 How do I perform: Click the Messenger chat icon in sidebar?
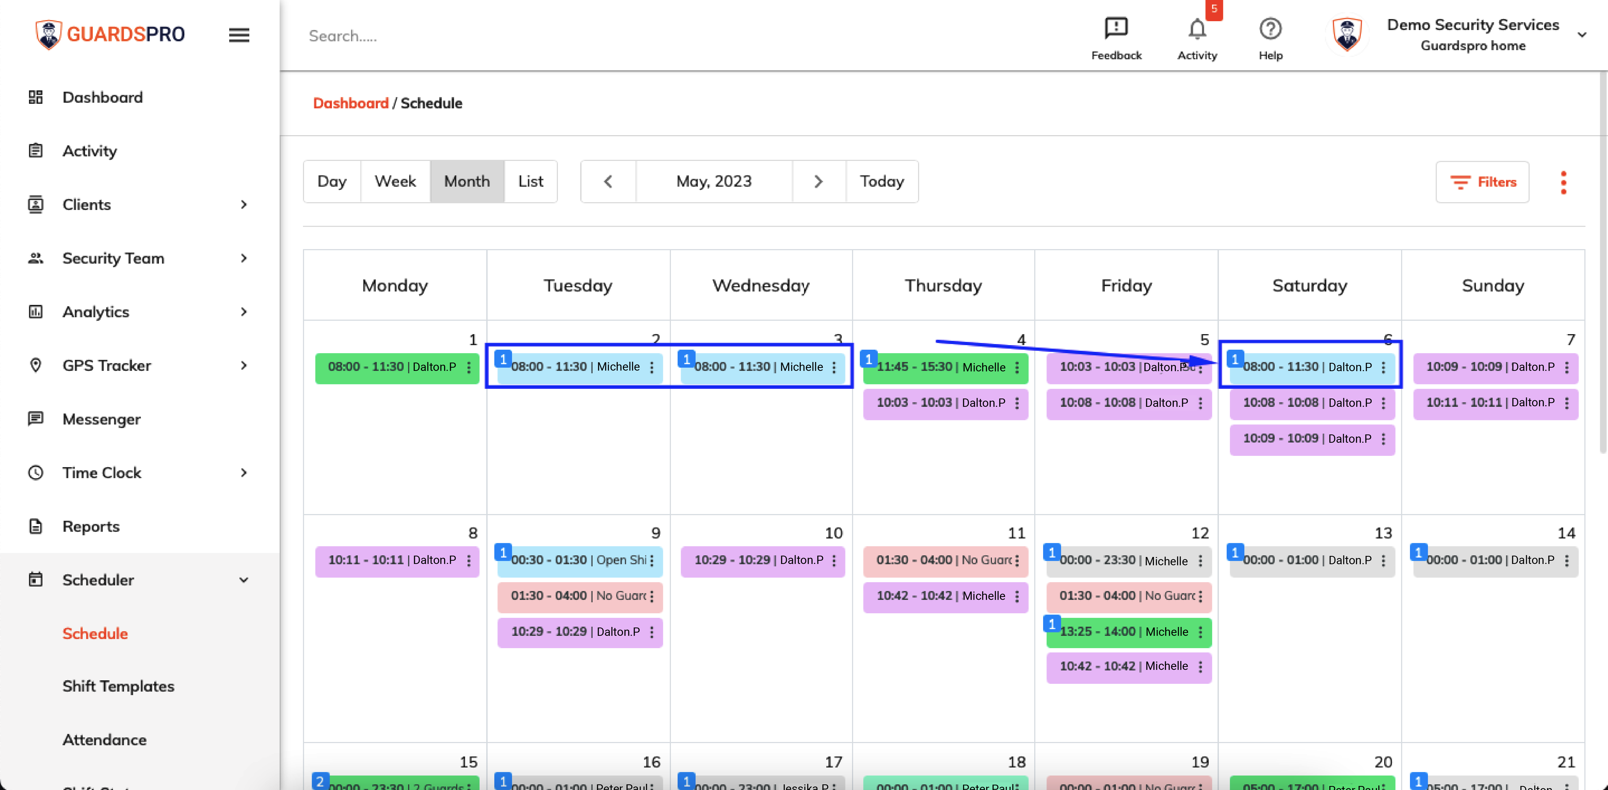pos(36,418)
